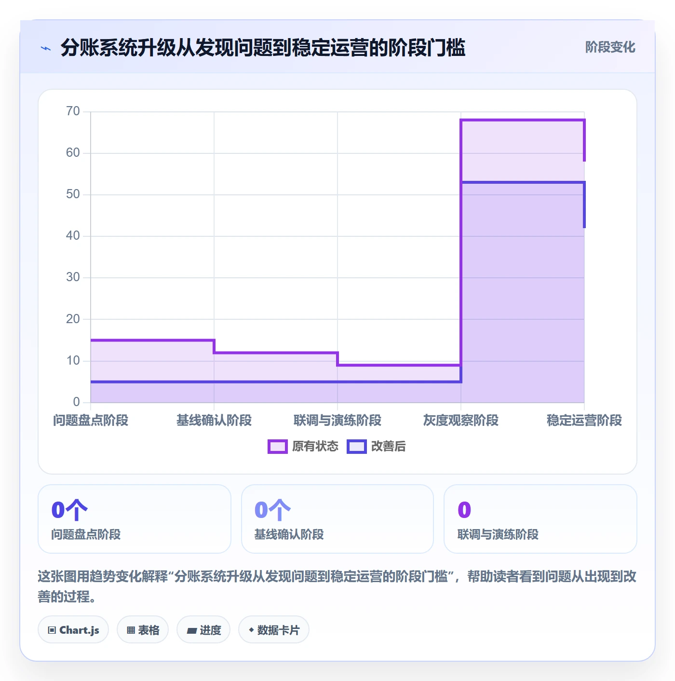
Task: Click the chart title 分账系统升级从发现问题到稳定运营的阶段门槛
Action: click(x=263, y=48)
